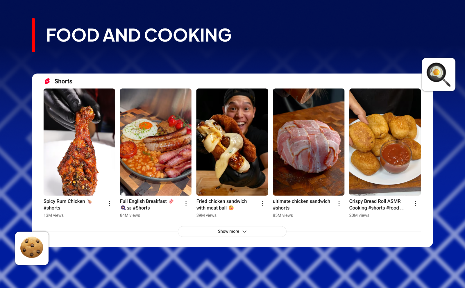Open options menu for Full English Breakfast

coord(186,203)
